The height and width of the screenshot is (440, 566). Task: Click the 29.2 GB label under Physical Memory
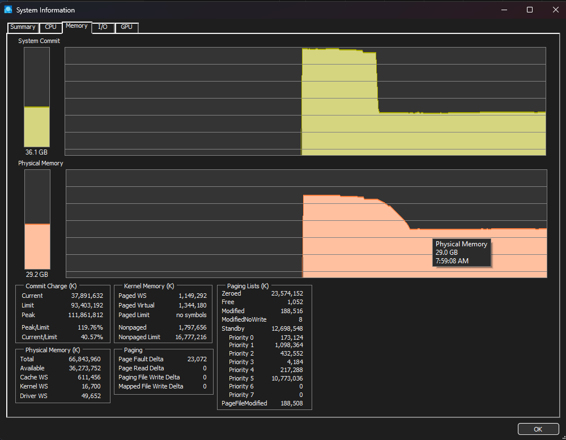pos(37,275)
